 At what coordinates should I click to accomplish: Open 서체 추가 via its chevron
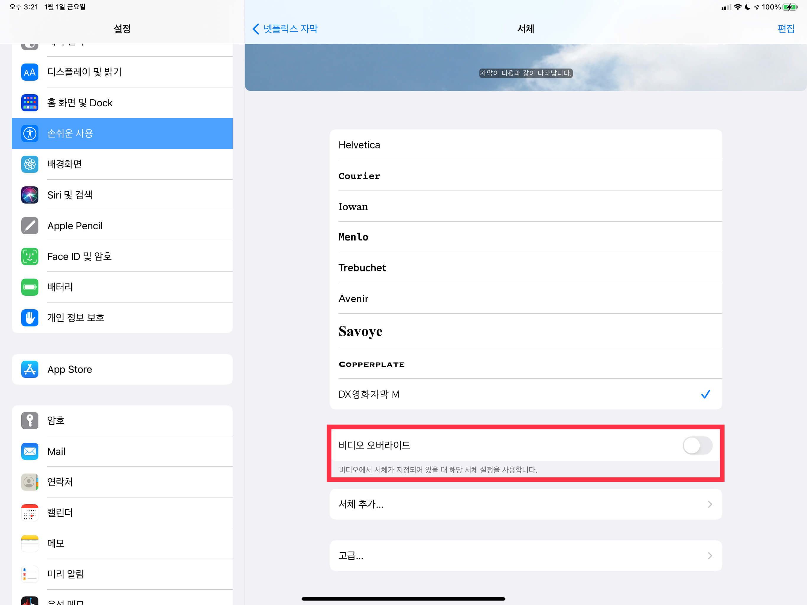coord(709,504)
